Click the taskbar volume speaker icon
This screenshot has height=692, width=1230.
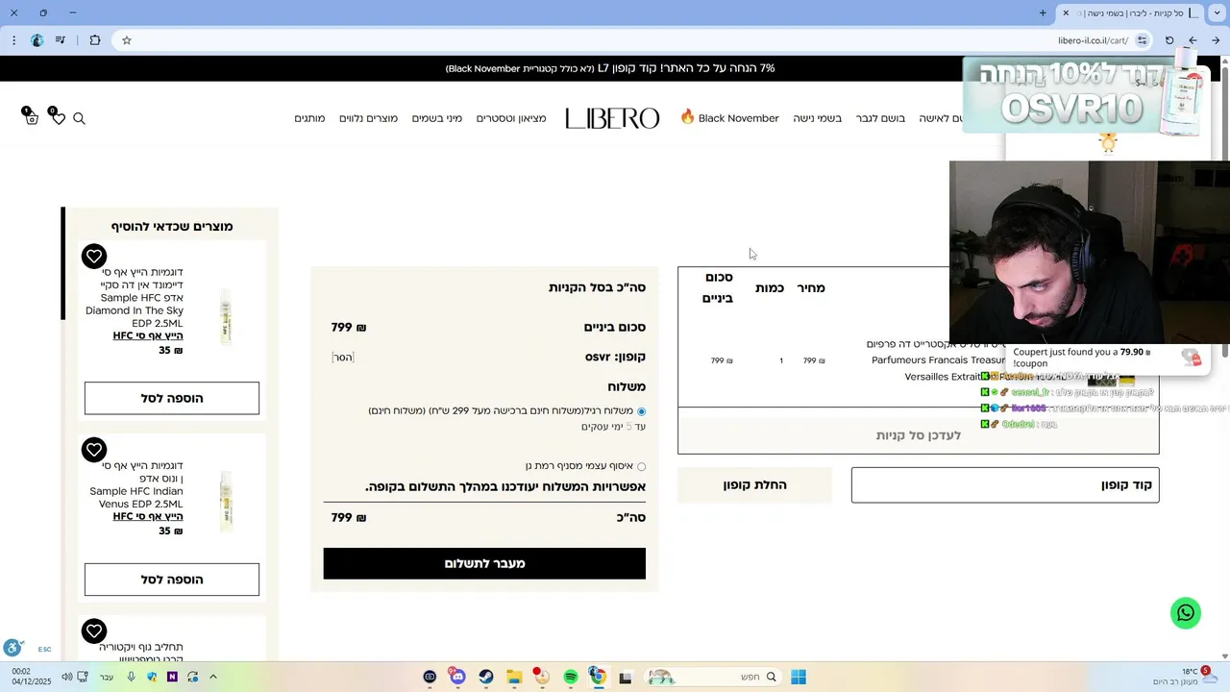pyautogui.click(x=66, y=677)
